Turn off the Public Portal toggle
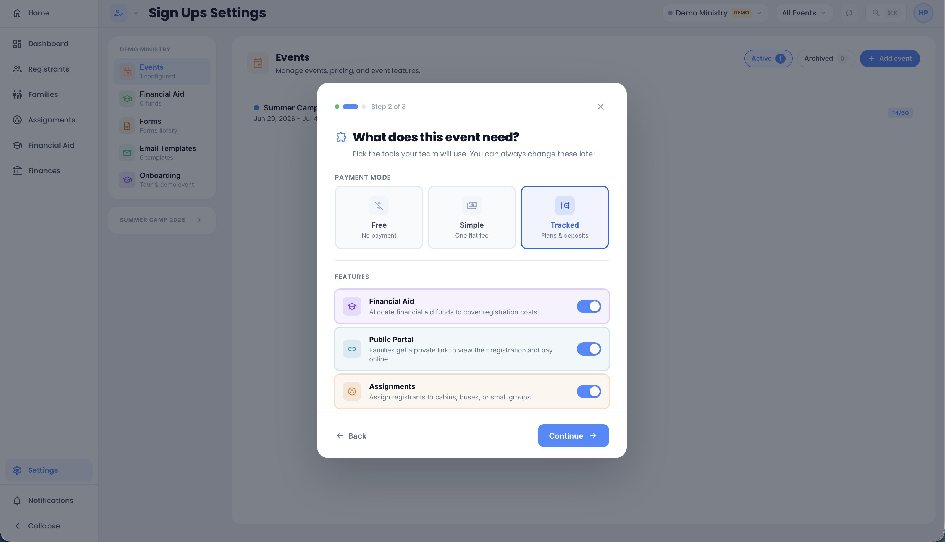 (x=589, y=349)
